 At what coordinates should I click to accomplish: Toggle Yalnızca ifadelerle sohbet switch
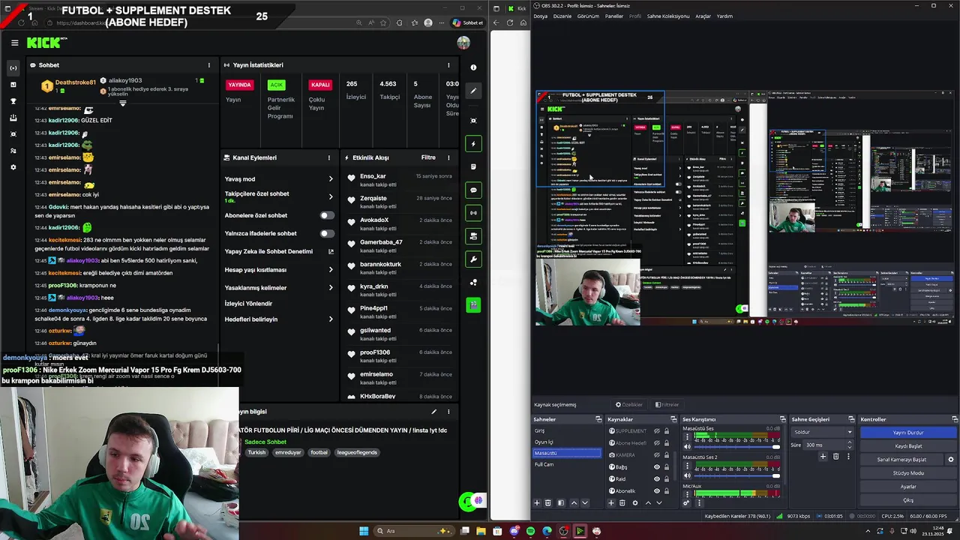pyautogui.click(x=327, y=233)
